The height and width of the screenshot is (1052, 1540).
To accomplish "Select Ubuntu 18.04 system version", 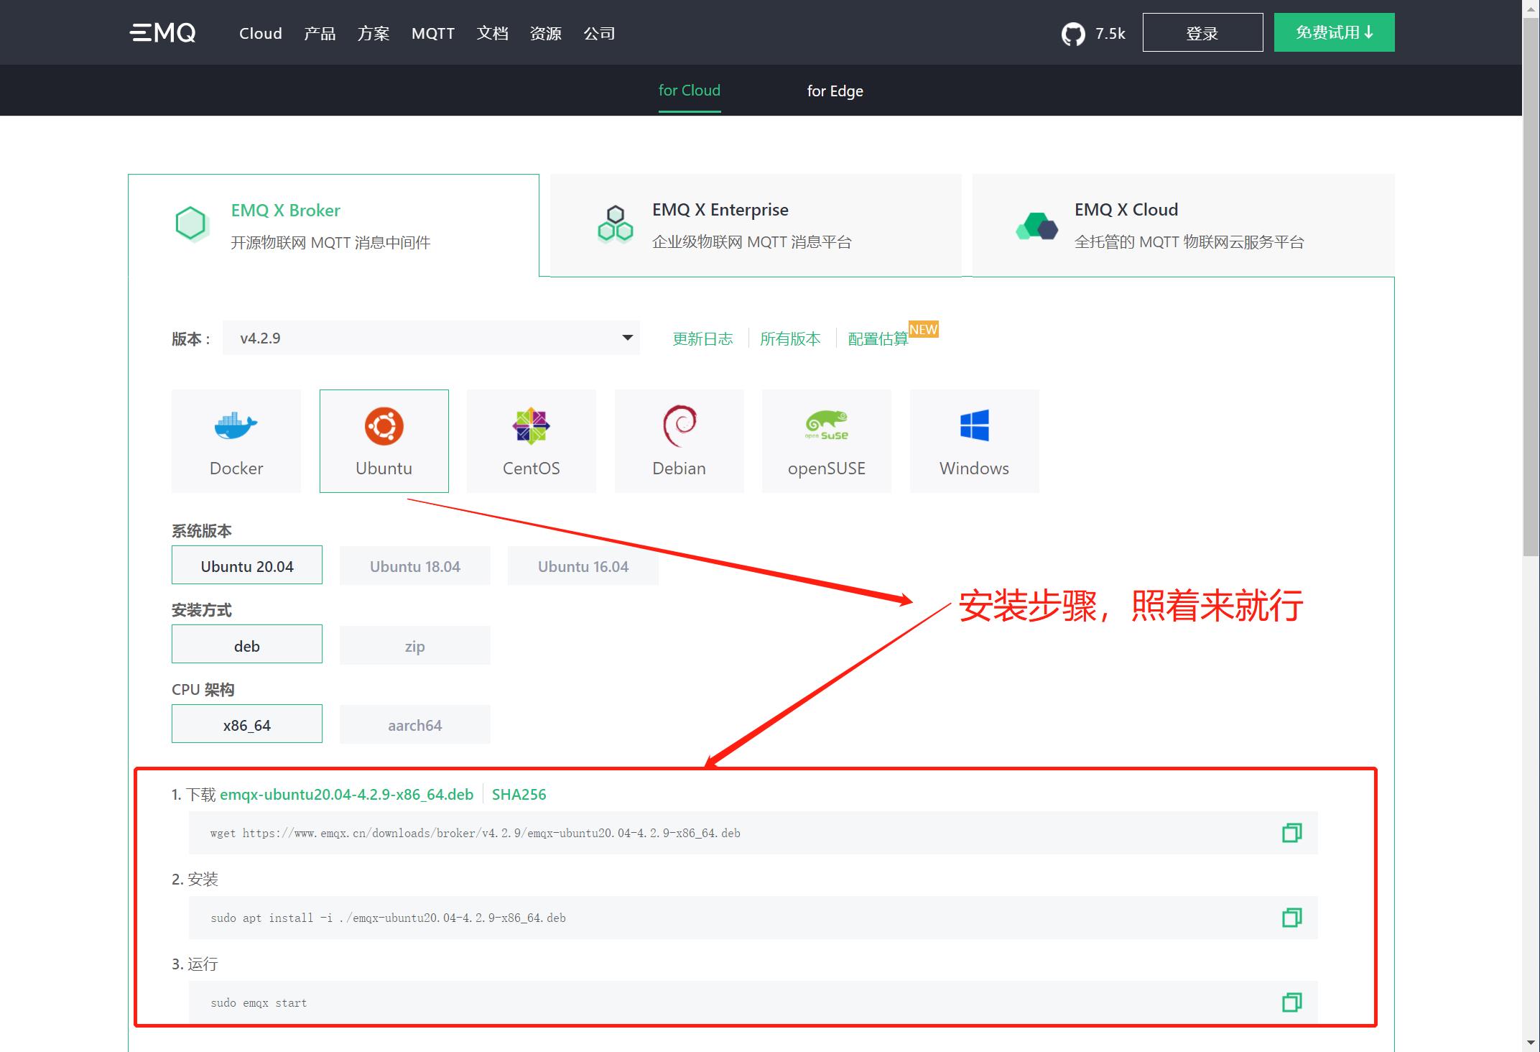I will click(x=414, y=566).
